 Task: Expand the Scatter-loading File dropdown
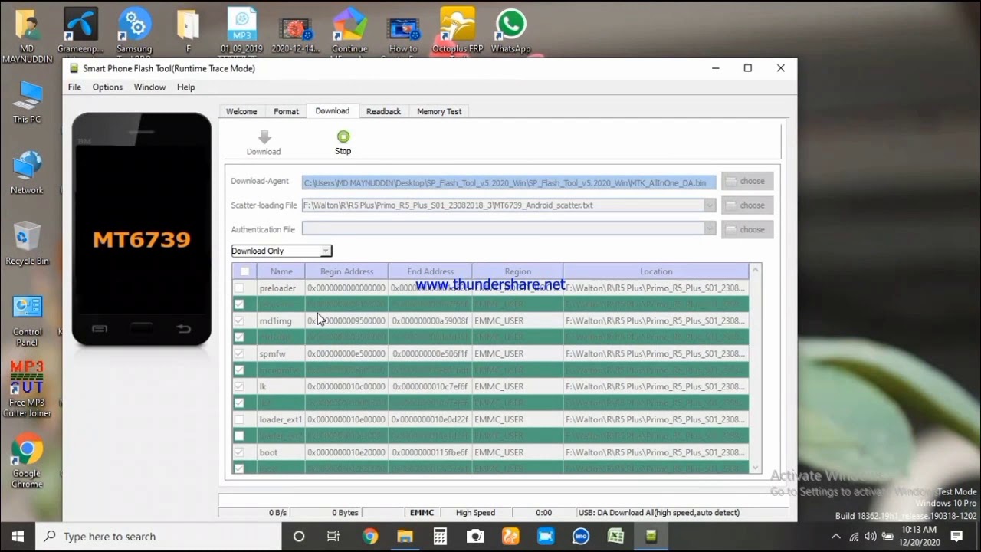[710, 205]
